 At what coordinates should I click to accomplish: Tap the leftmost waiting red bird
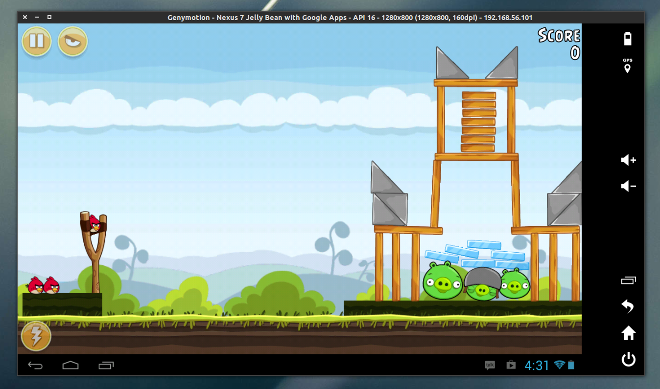(x=36, y=285)
